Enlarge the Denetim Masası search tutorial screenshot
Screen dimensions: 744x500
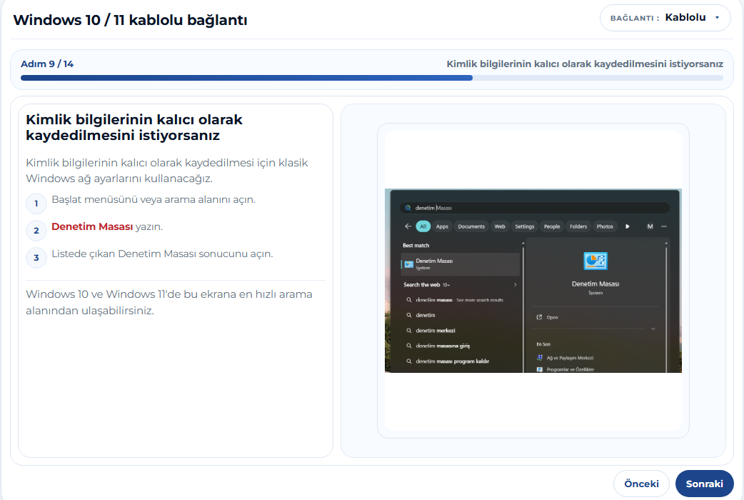(x=533, y=281)
